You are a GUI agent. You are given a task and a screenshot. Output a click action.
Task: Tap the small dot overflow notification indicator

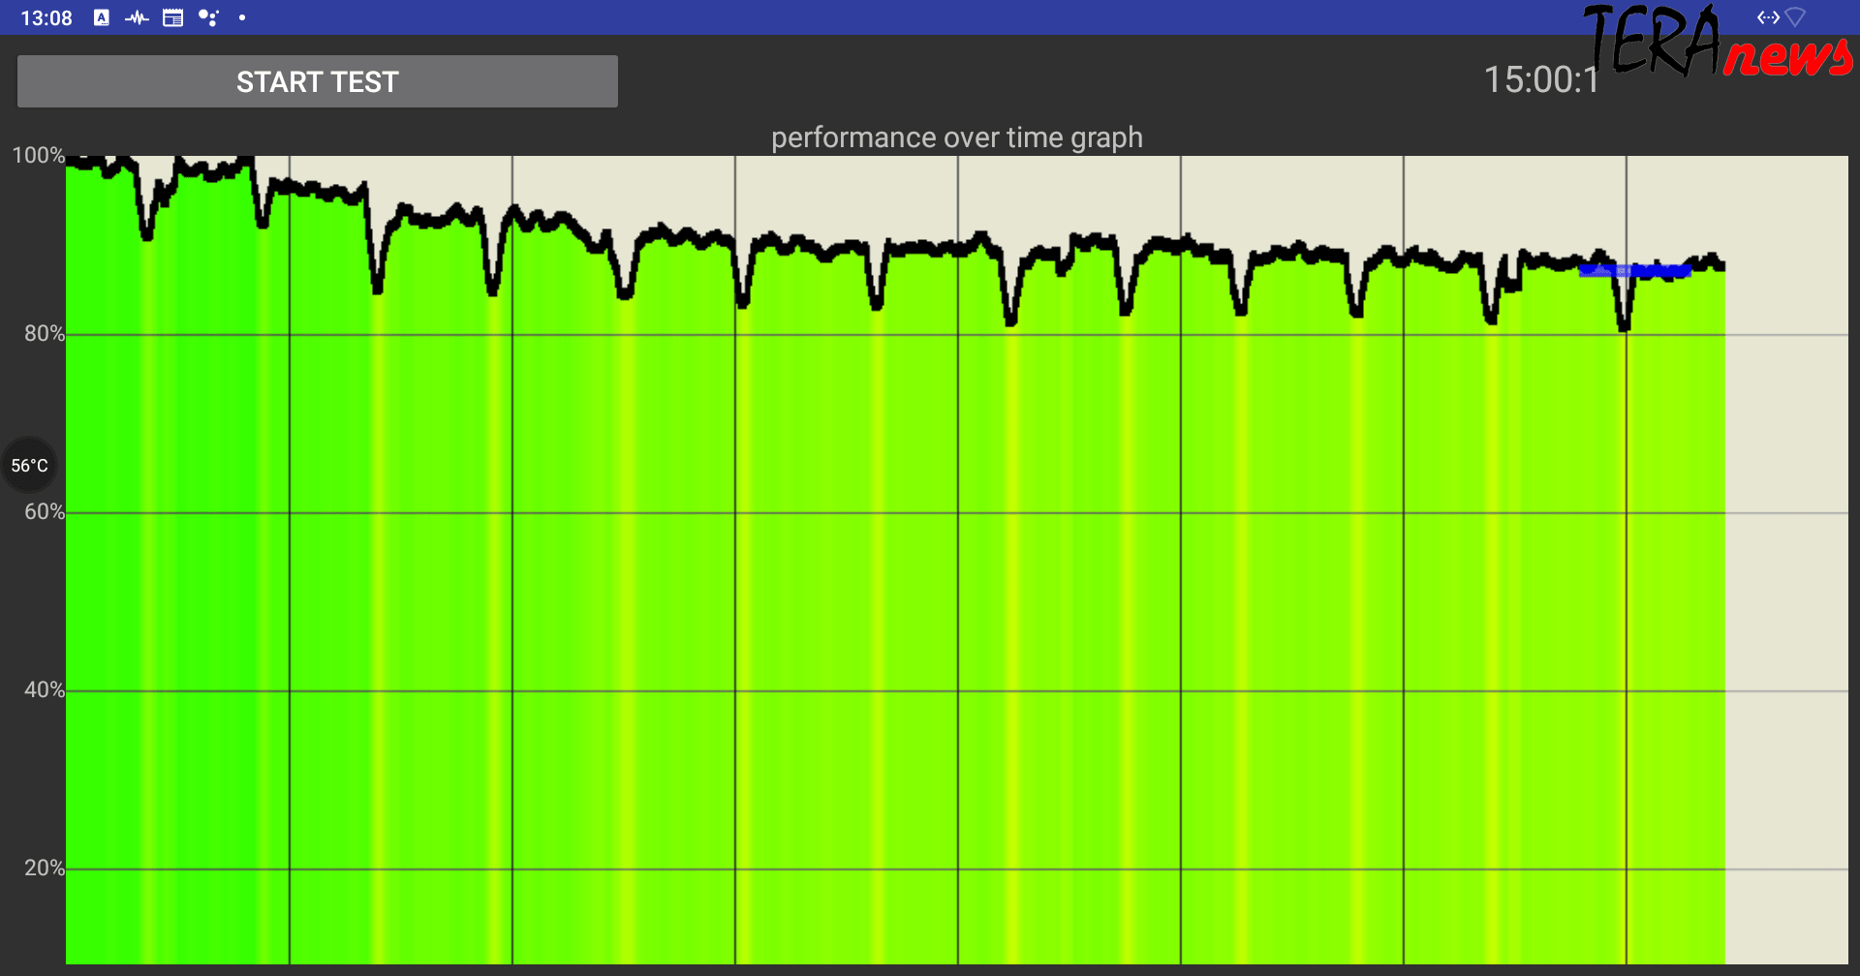(x=242, y=17)
